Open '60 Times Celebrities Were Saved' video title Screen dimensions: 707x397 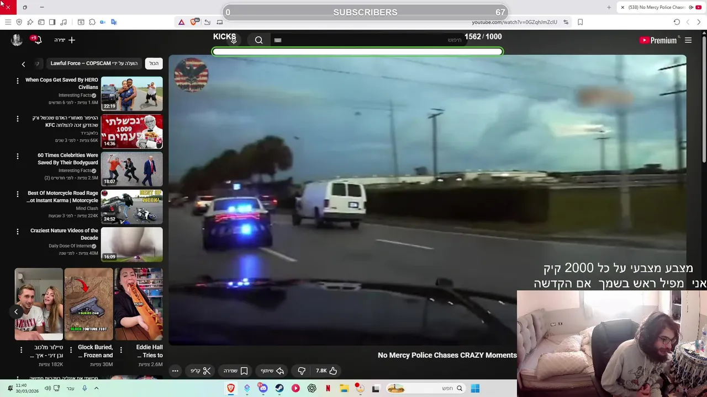click(67, 159)
